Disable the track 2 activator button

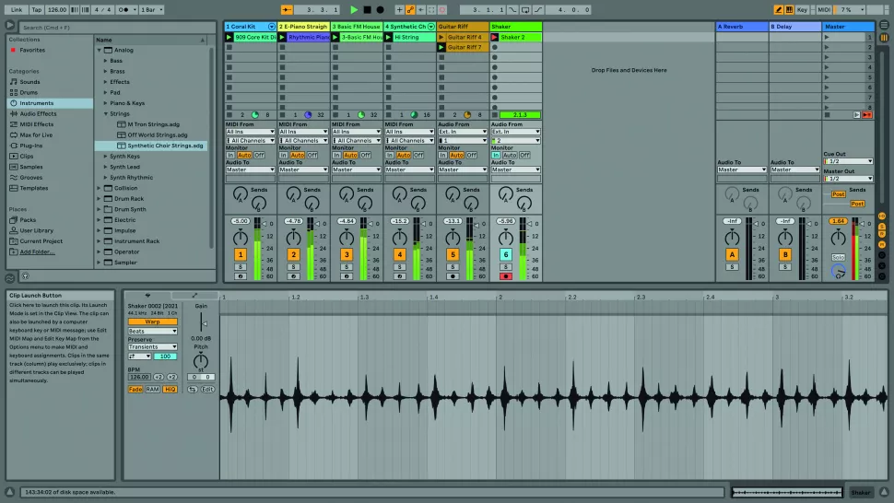click(293, 254)
